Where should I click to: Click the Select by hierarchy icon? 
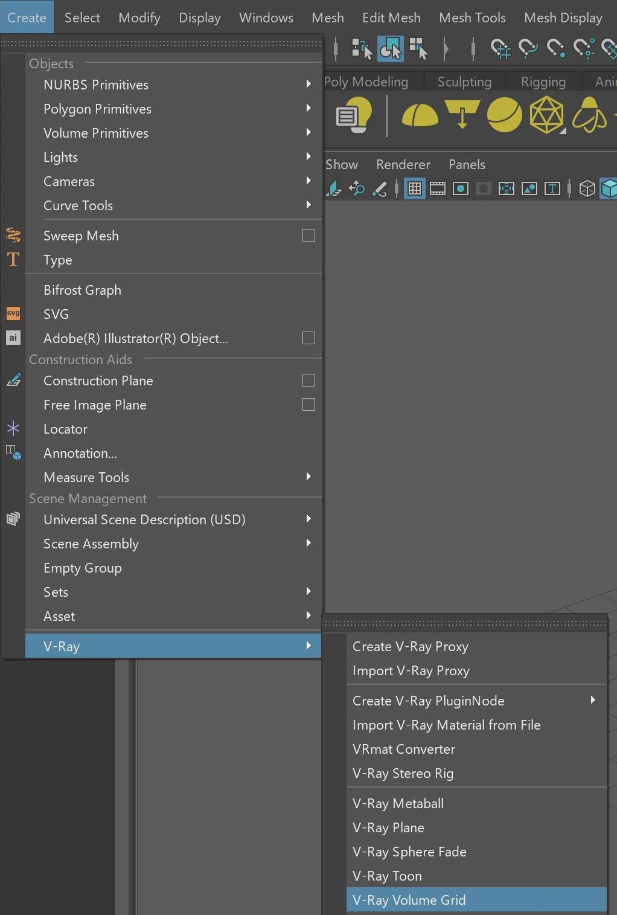click(362, 48)
